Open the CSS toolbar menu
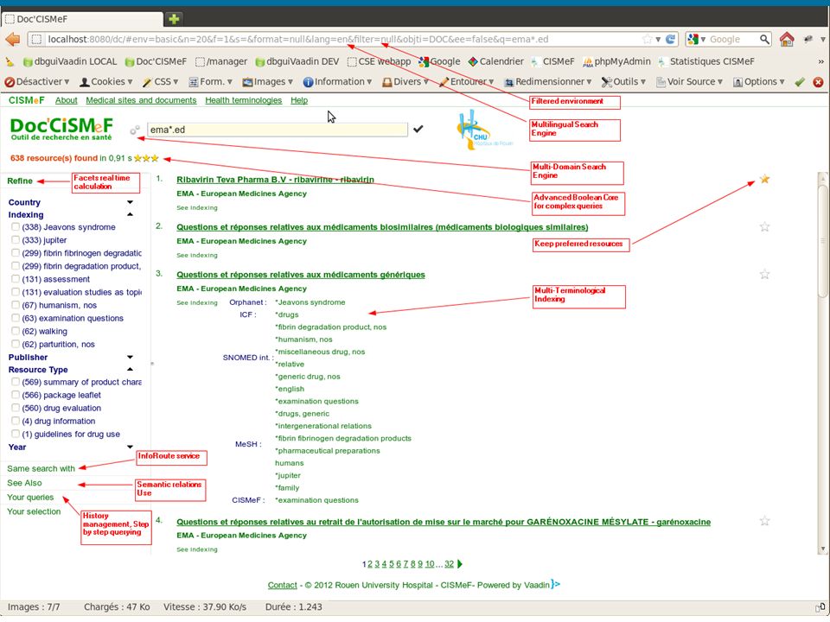Screen dimensions: 830x622 161,82
